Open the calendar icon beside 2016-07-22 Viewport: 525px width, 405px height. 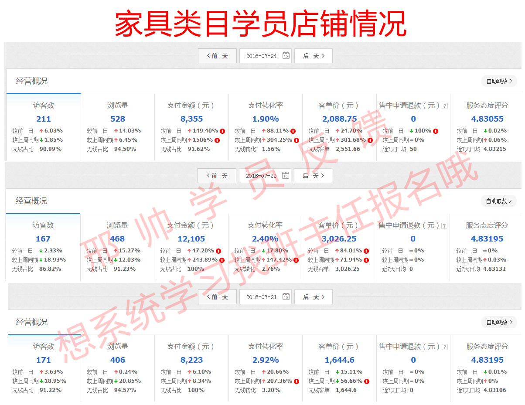point(285,176)
